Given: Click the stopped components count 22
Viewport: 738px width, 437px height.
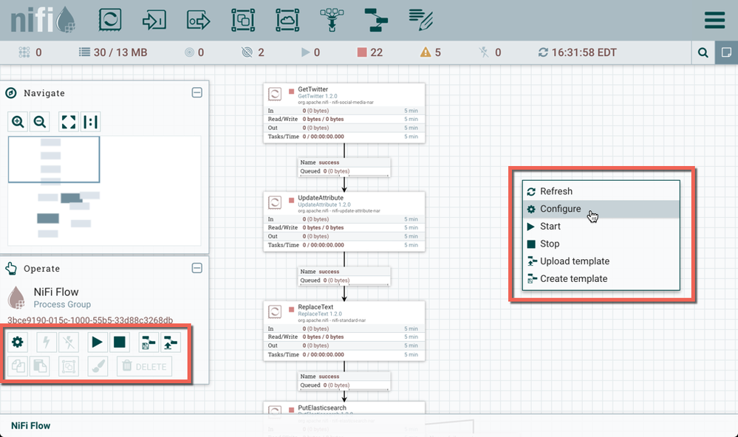Looking at the screenshot, I should pos(370,52).
